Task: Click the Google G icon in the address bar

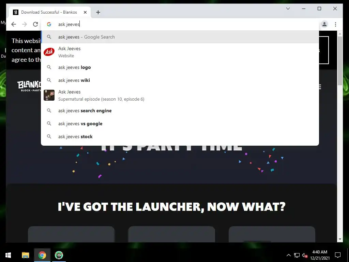Action: point(49,24)
